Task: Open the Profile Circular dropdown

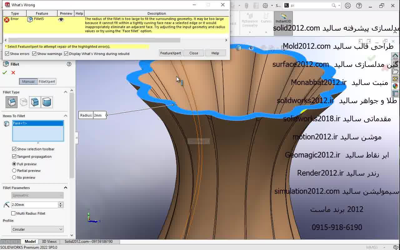Action: [37, 229]
